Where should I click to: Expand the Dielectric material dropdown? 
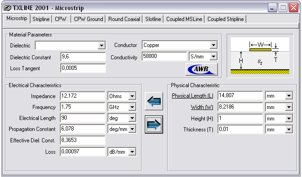(101, 46)
